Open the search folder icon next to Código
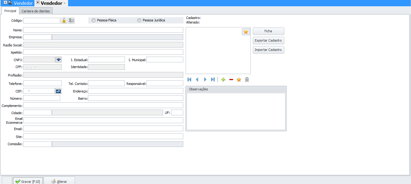 click(71, 20)
